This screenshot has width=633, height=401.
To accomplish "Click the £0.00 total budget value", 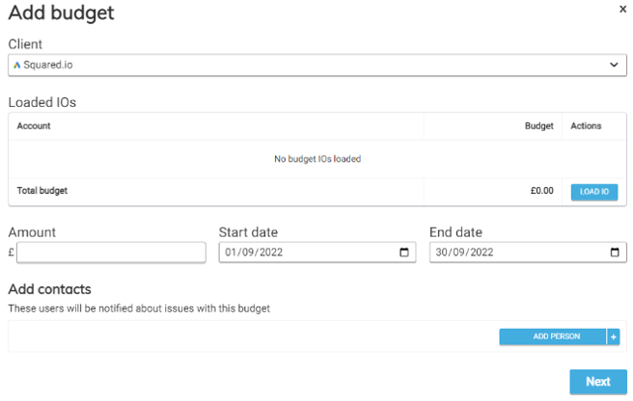I will coord(541,191).
